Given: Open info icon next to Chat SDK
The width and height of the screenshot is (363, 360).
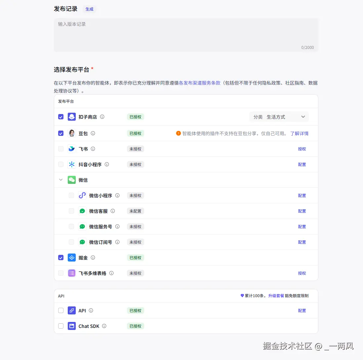Looking at the screenshot, I should pos(104,326).
